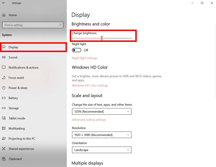
Task: Open Advanced scaling settings link
Action: point(89,120)
